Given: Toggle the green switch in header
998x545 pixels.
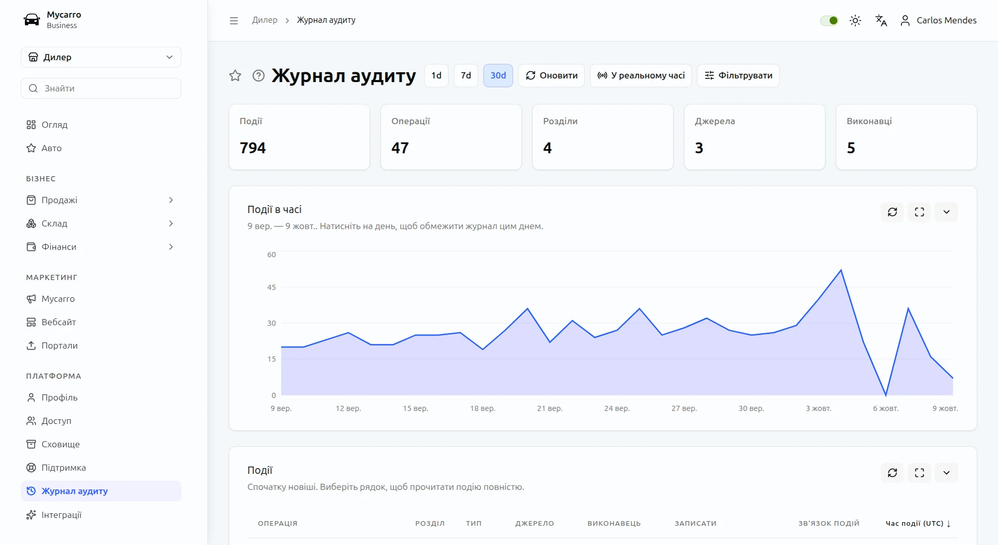Looking at the screenshot, I should click(x=829, y=21).
